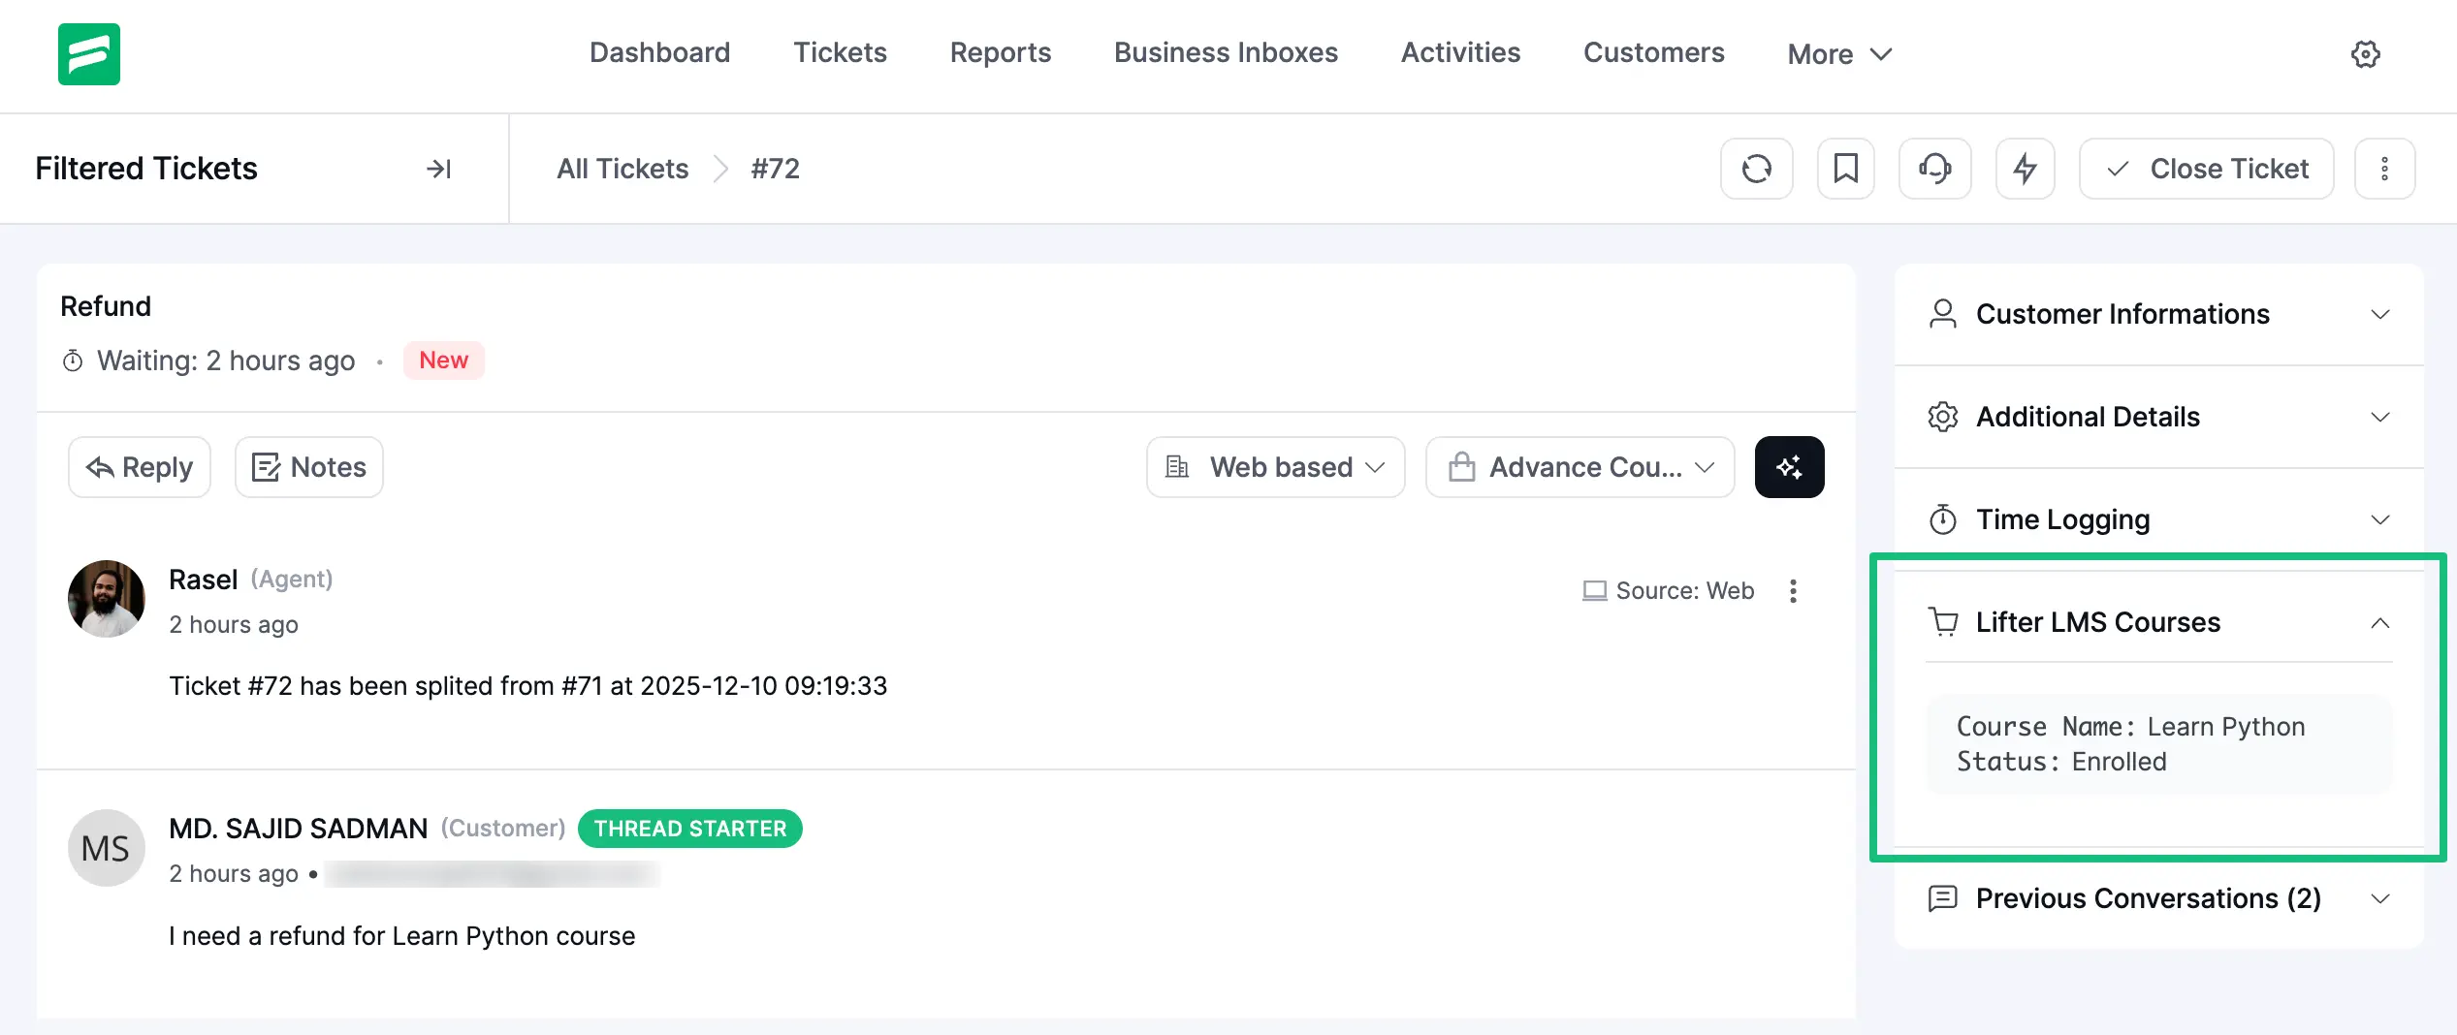Open the Web based dropdown

click(1274, 466)
